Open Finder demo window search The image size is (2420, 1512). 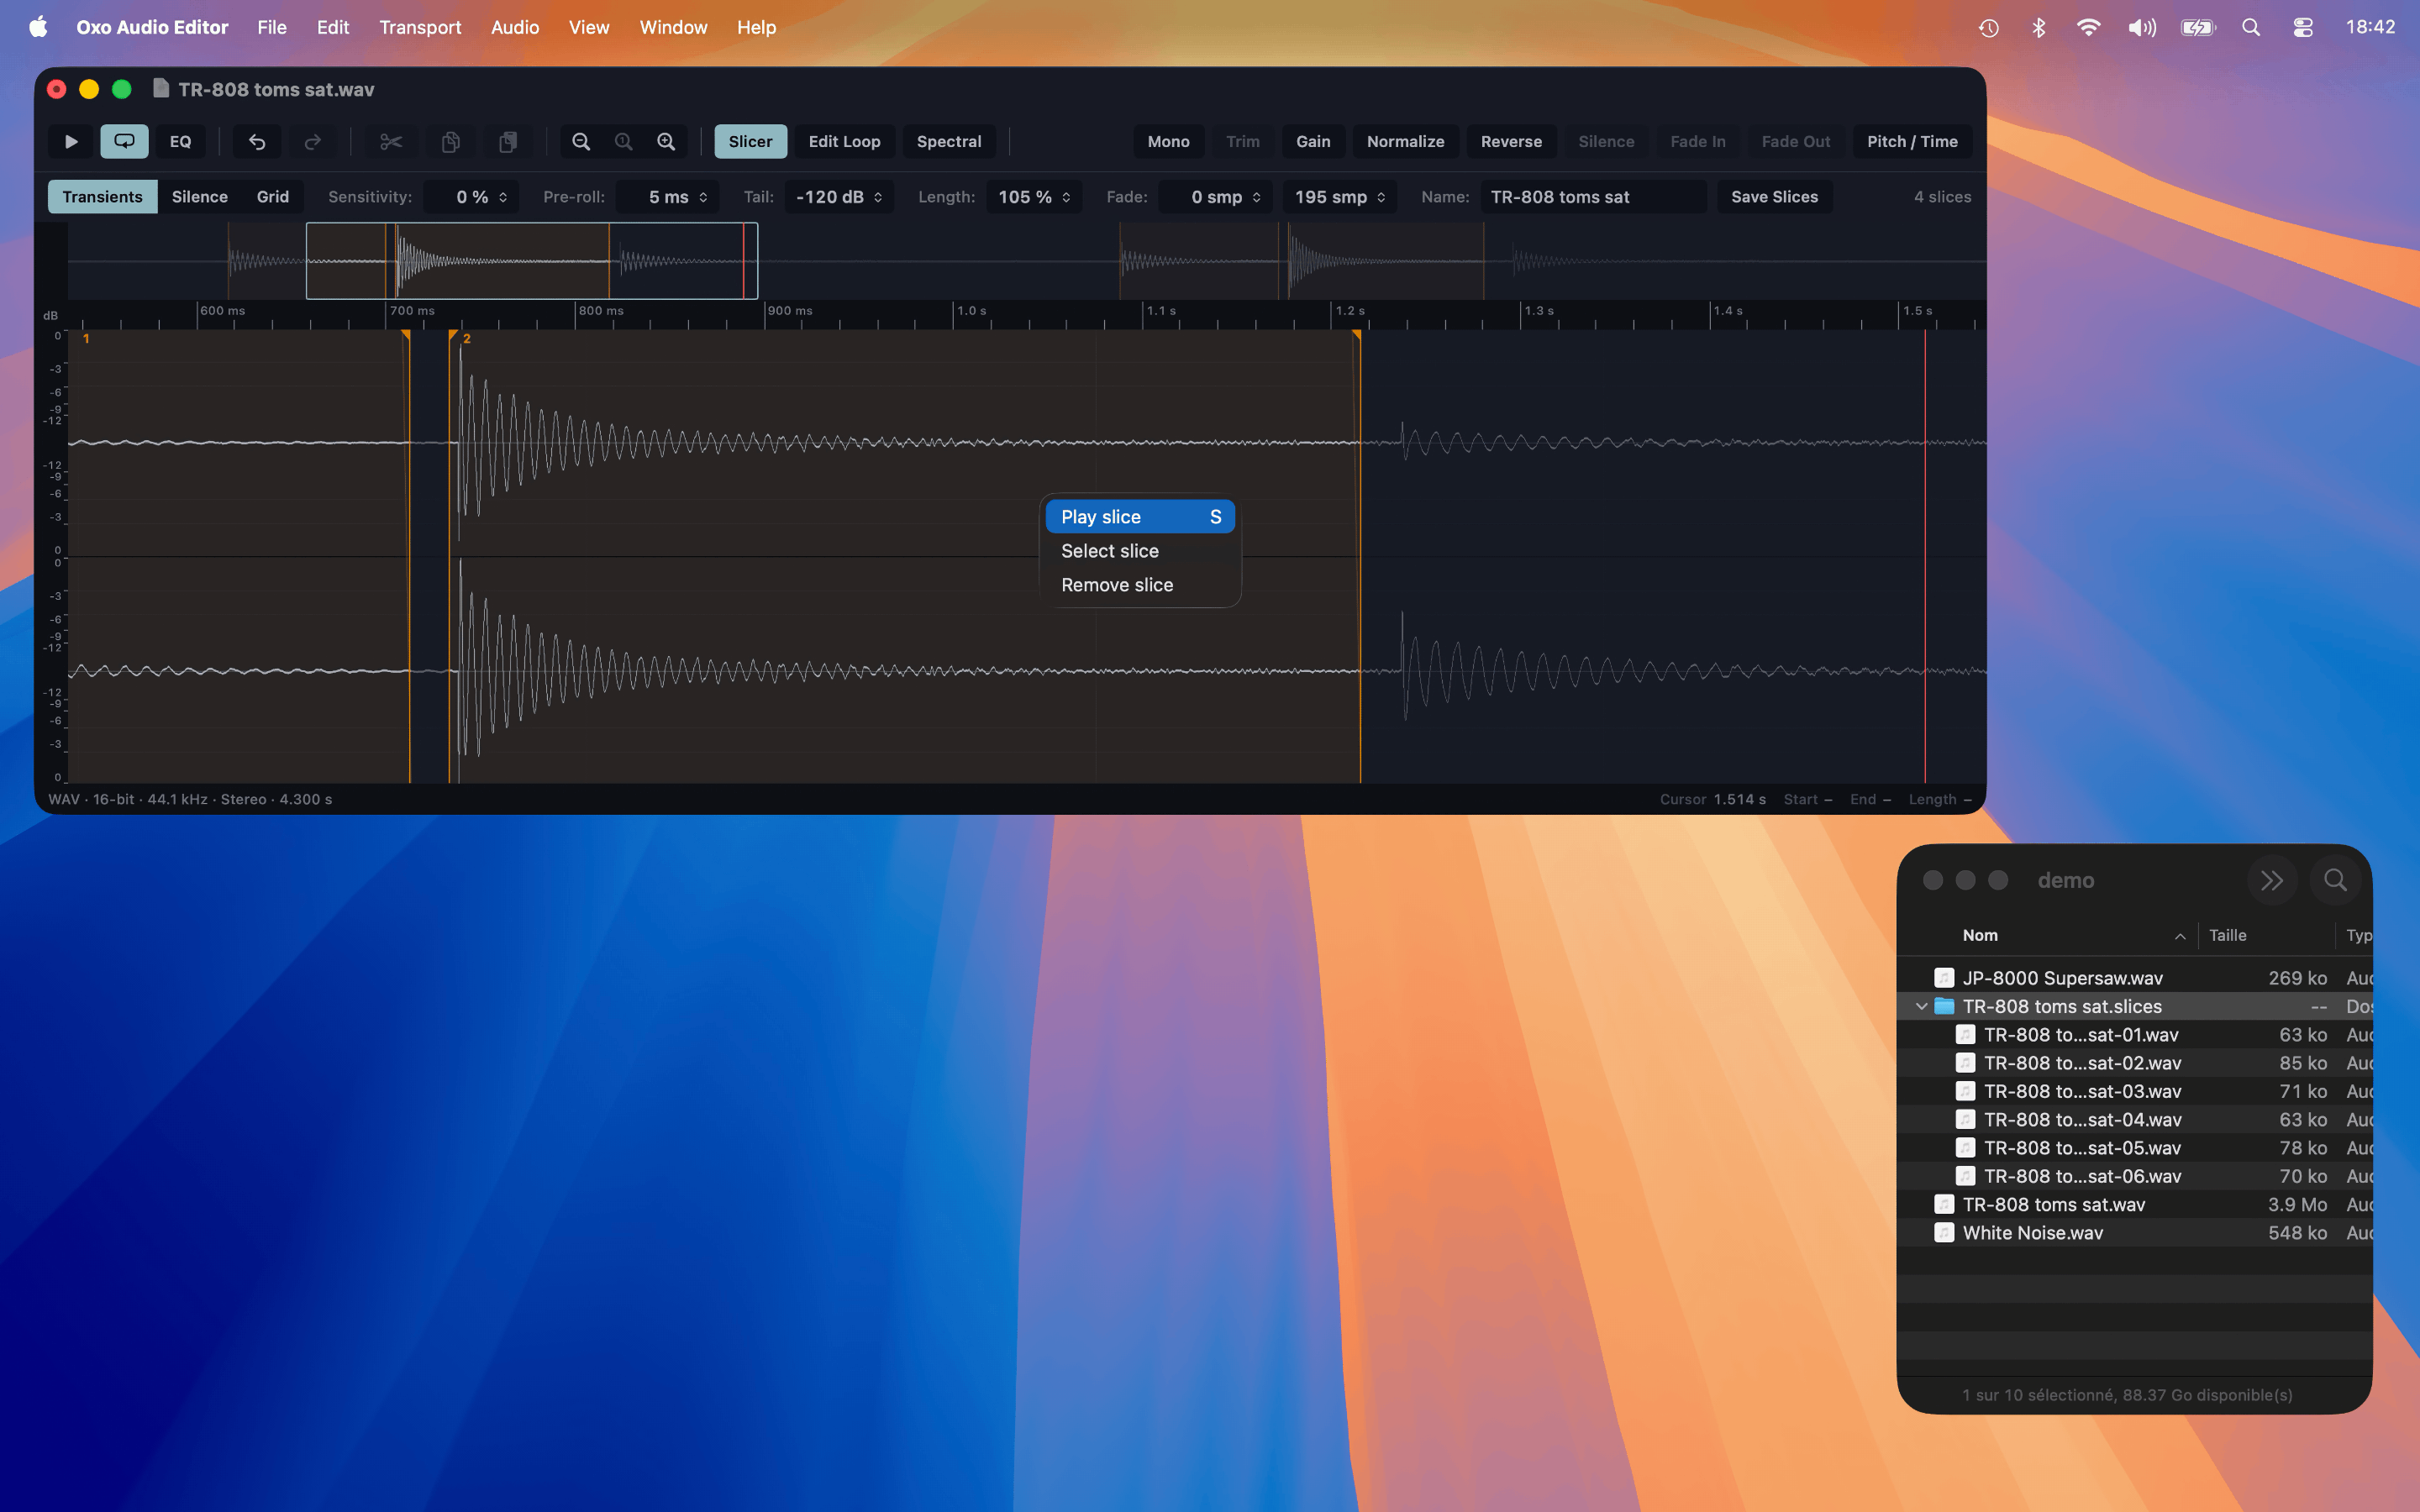tap(2335, 880)
